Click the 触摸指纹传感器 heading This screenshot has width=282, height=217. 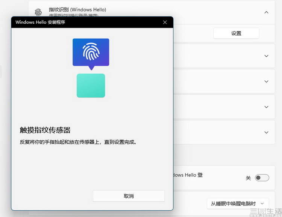(45, 130)
